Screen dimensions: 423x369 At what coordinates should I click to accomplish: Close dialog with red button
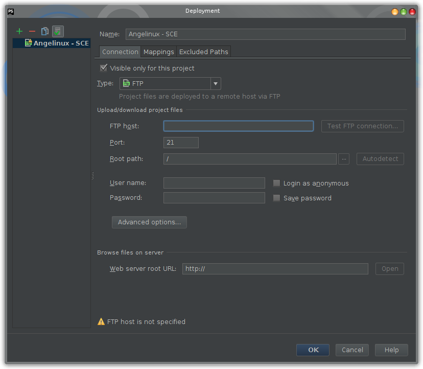click(412, 12)
